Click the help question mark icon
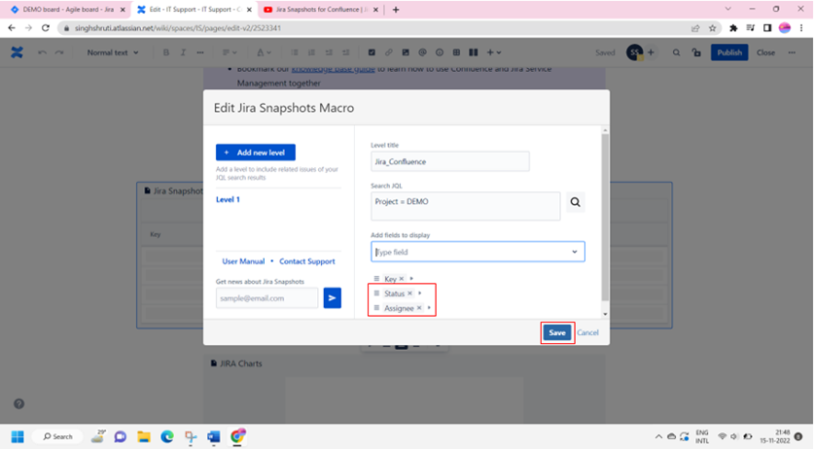814x449 pixels. [18, 404]
